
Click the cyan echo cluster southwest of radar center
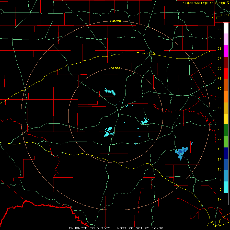109,132
